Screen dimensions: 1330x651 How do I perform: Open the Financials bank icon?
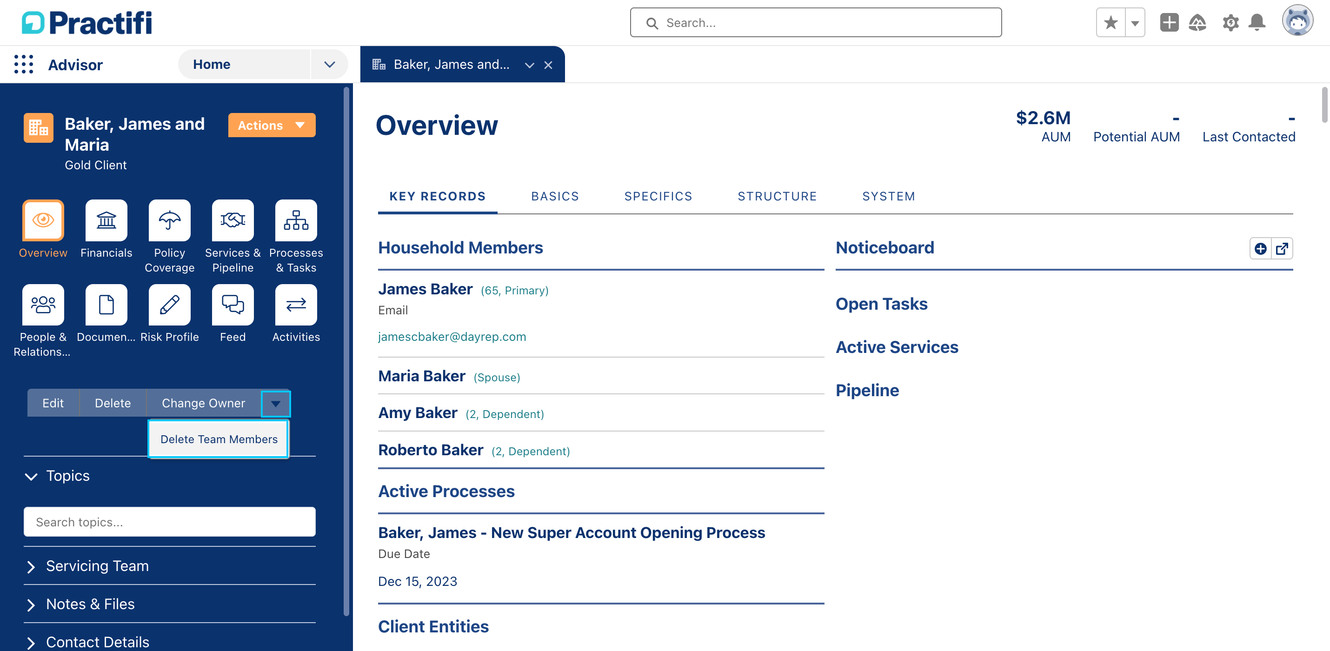coord(106,220)
